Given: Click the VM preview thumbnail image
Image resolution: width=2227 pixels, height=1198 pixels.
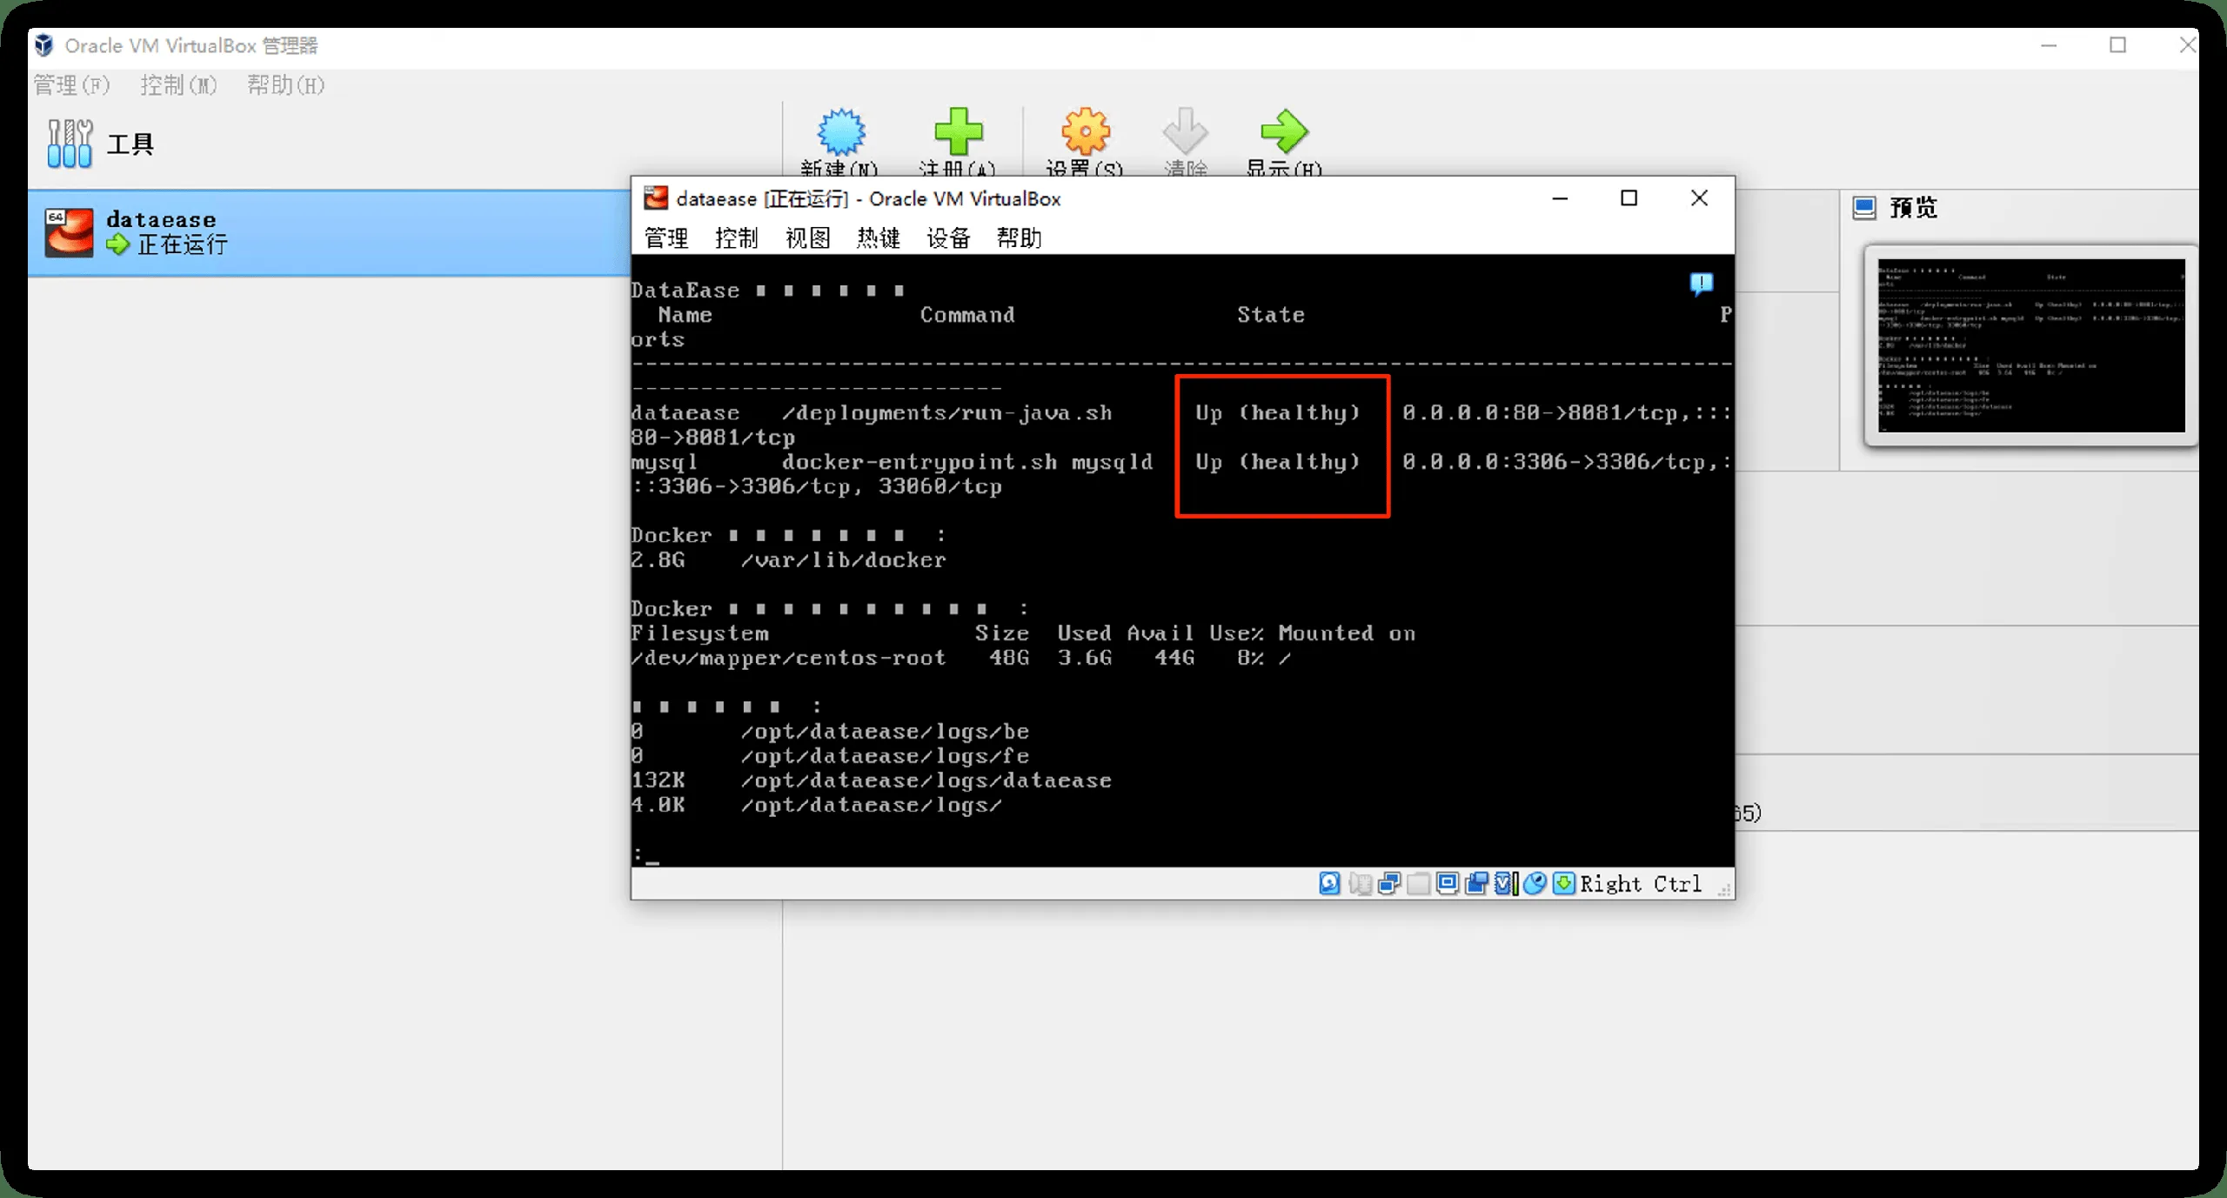Looking at the screenshot, I should (2031, 345).
